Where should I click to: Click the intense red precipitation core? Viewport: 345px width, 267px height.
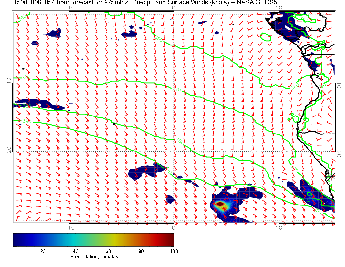221,204
